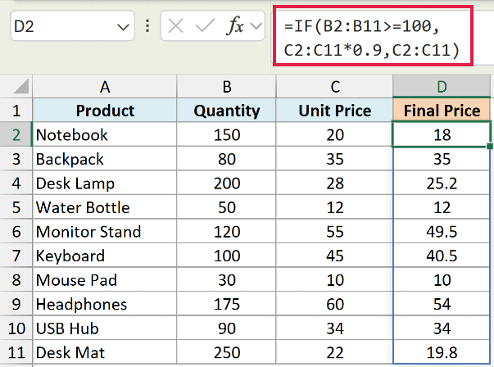The width and height of the screenshot is (494, 367).
Task: Select the Desk Mat cell
Action: (x=105, y=352)
